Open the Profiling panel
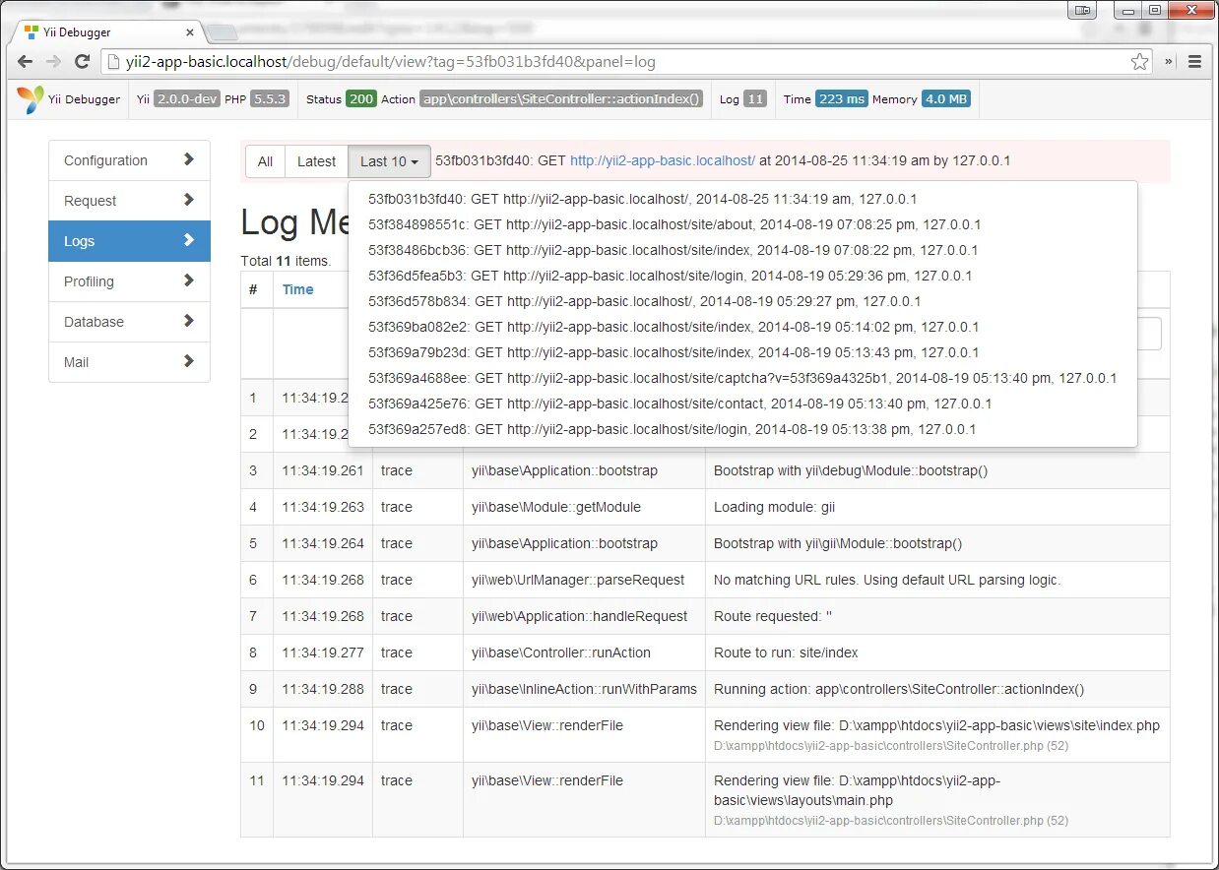The height and width of the screenshot is (870, 1219). coord(129,281)
